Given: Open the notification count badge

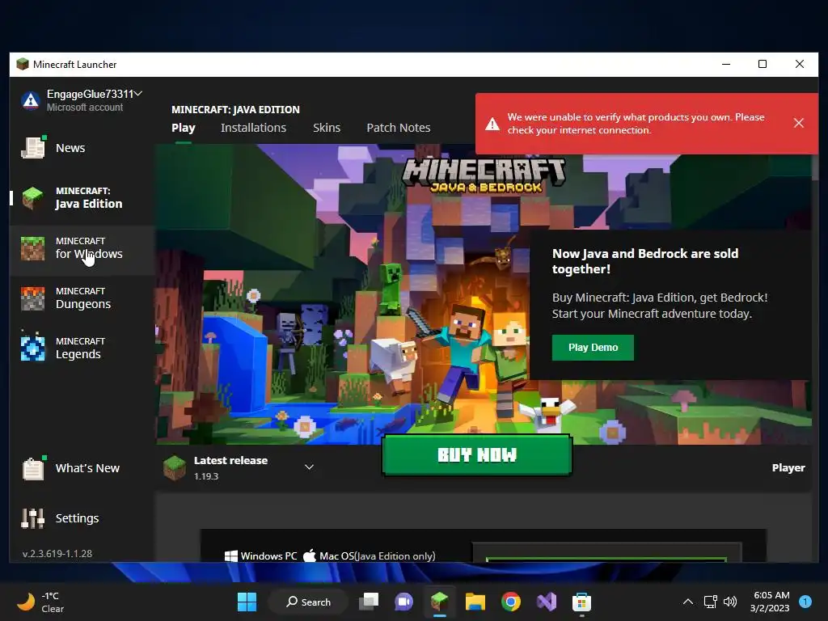Looking at the screenshot, I should (x=805, y=602).
